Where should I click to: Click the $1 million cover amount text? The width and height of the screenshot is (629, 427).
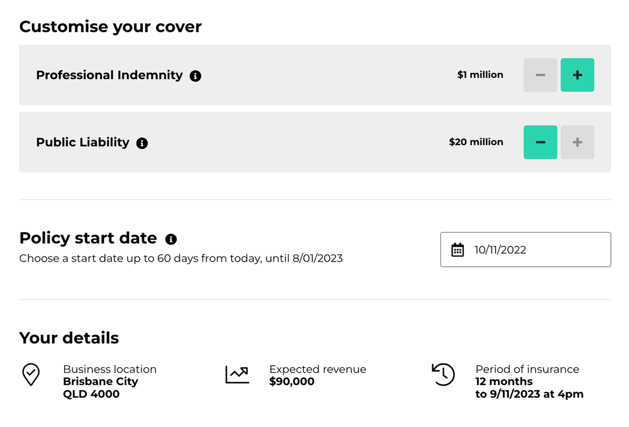pyautogui.click(x=480, y=75)
